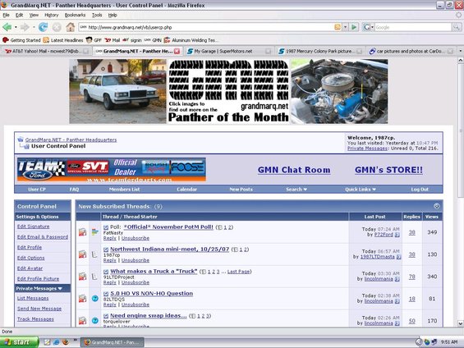Click the white station wagon banner image
The width and height of the screenshot is (464, 348).
click(117, 91)
